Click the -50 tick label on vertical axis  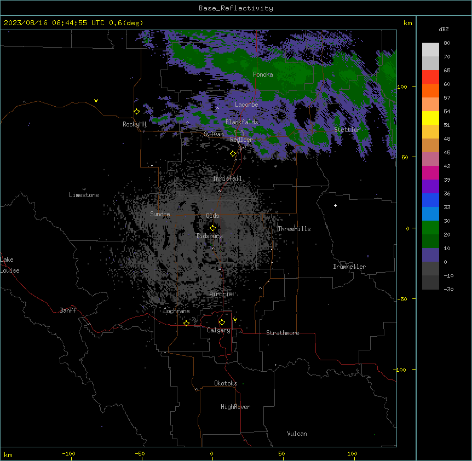(402, 299)
